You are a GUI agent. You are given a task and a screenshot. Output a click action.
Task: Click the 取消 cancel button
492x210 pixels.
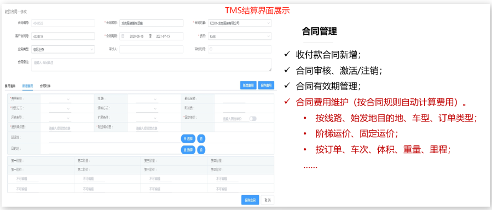coord(267,200)
